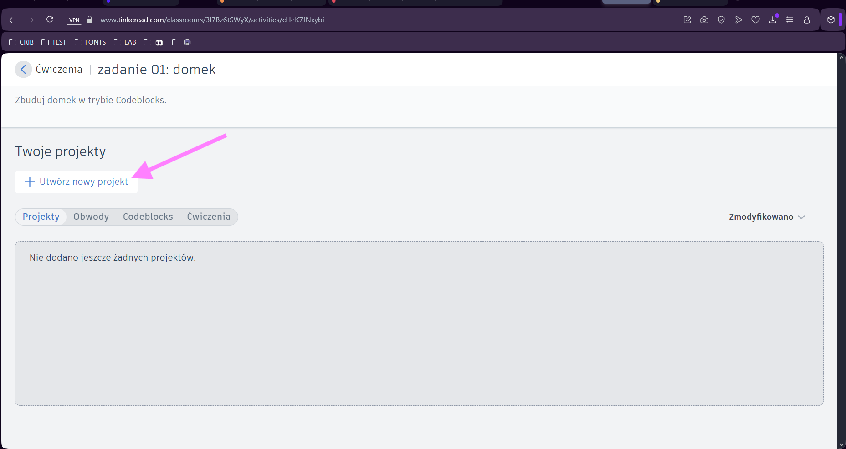Open the easy setup sliders icon

[790, 20]
